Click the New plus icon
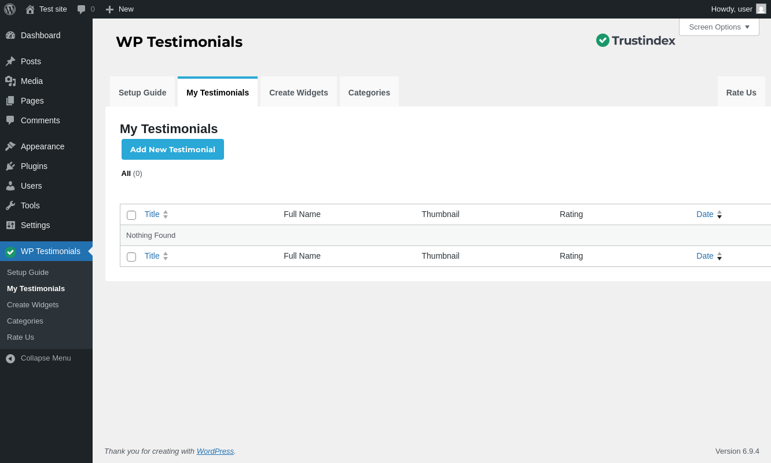 [x=109, y=9]
